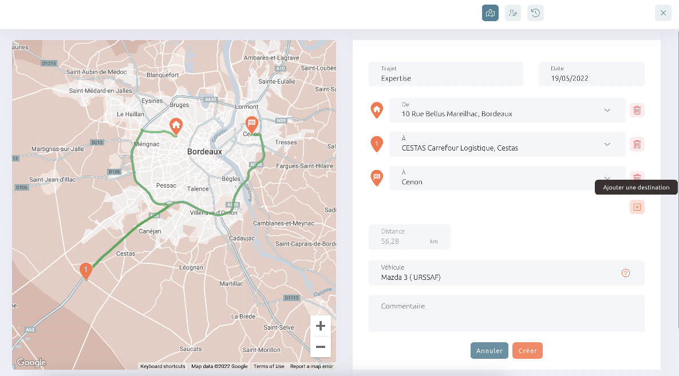Open the Trajet Expertise selector
The image size is (679, 376).
(x=445, y=74)
